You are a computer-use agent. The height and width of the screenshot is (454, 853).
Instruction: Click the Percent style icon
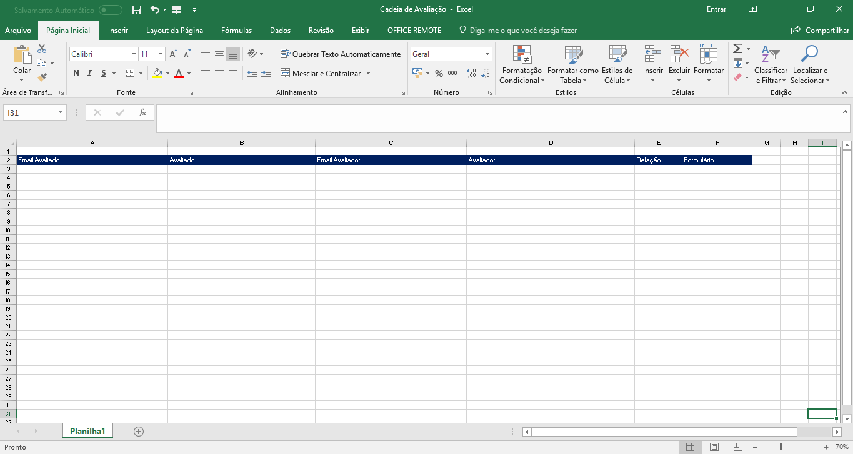coord(439,73)
